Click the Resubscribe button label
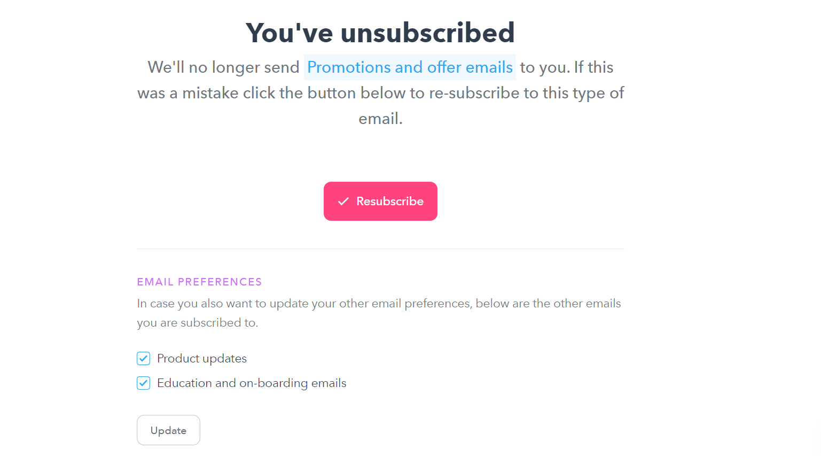 [x=390, y=201]
